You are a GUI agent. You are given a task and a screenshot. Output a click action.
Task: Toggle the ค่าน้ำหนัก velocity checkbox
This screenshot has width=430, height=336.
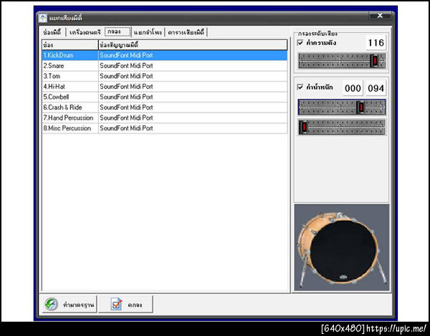click(x=300, y=87)
